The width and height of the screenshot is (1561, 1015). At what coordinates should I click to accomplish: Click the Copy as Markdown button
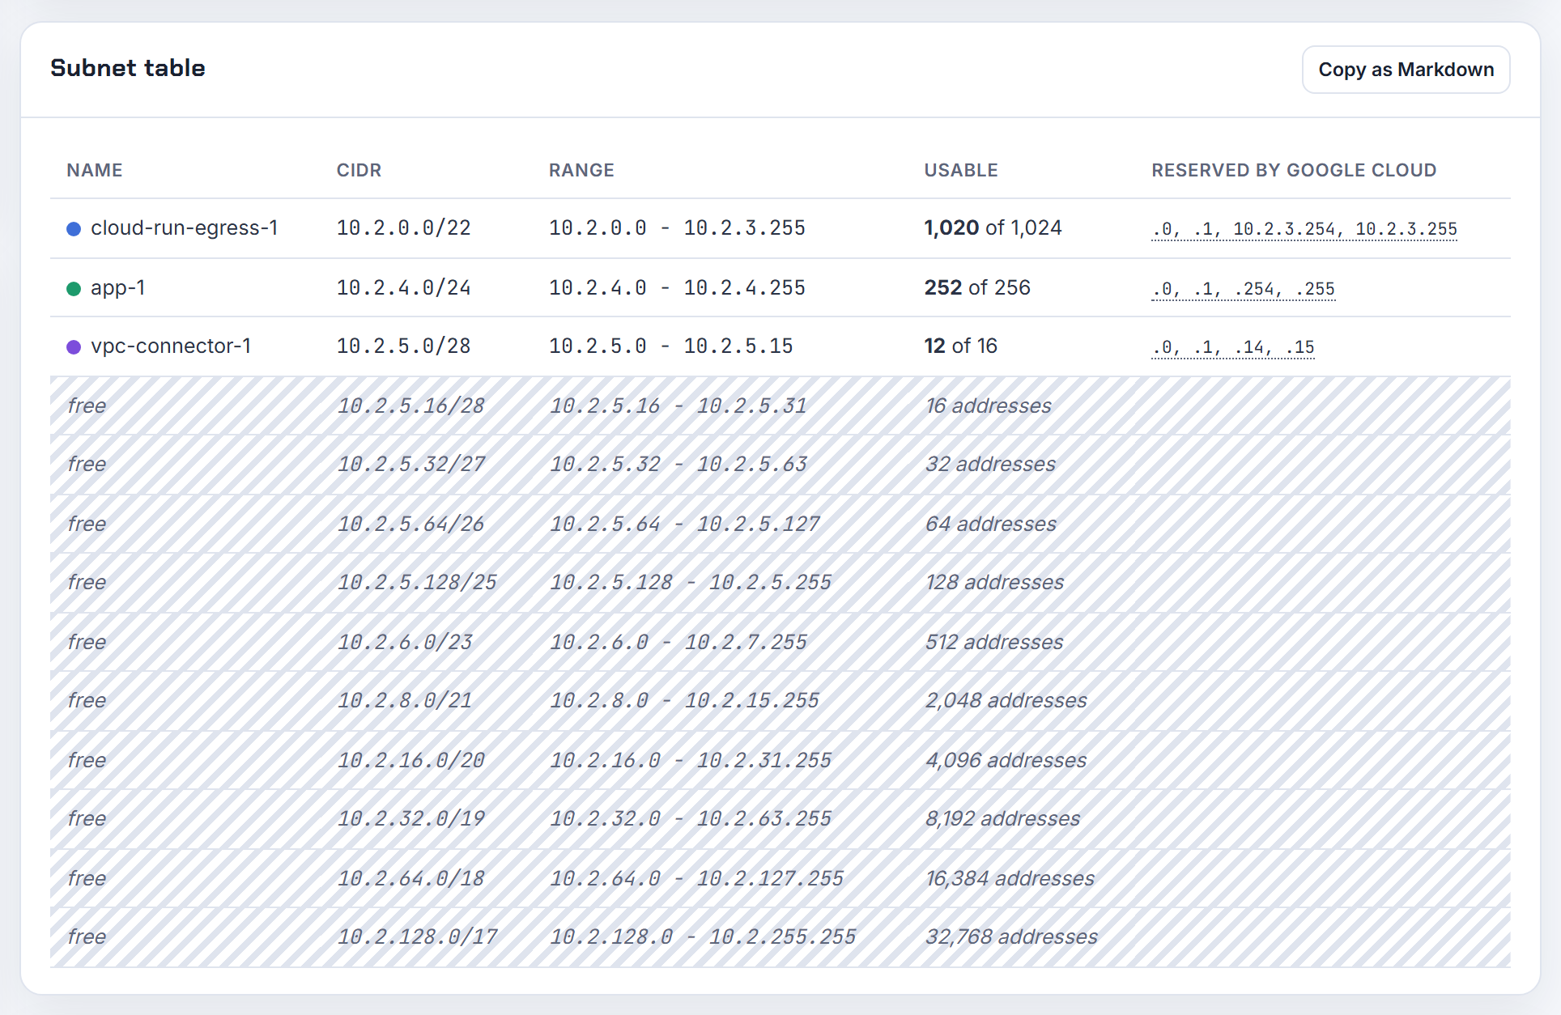coord(1406,70)
